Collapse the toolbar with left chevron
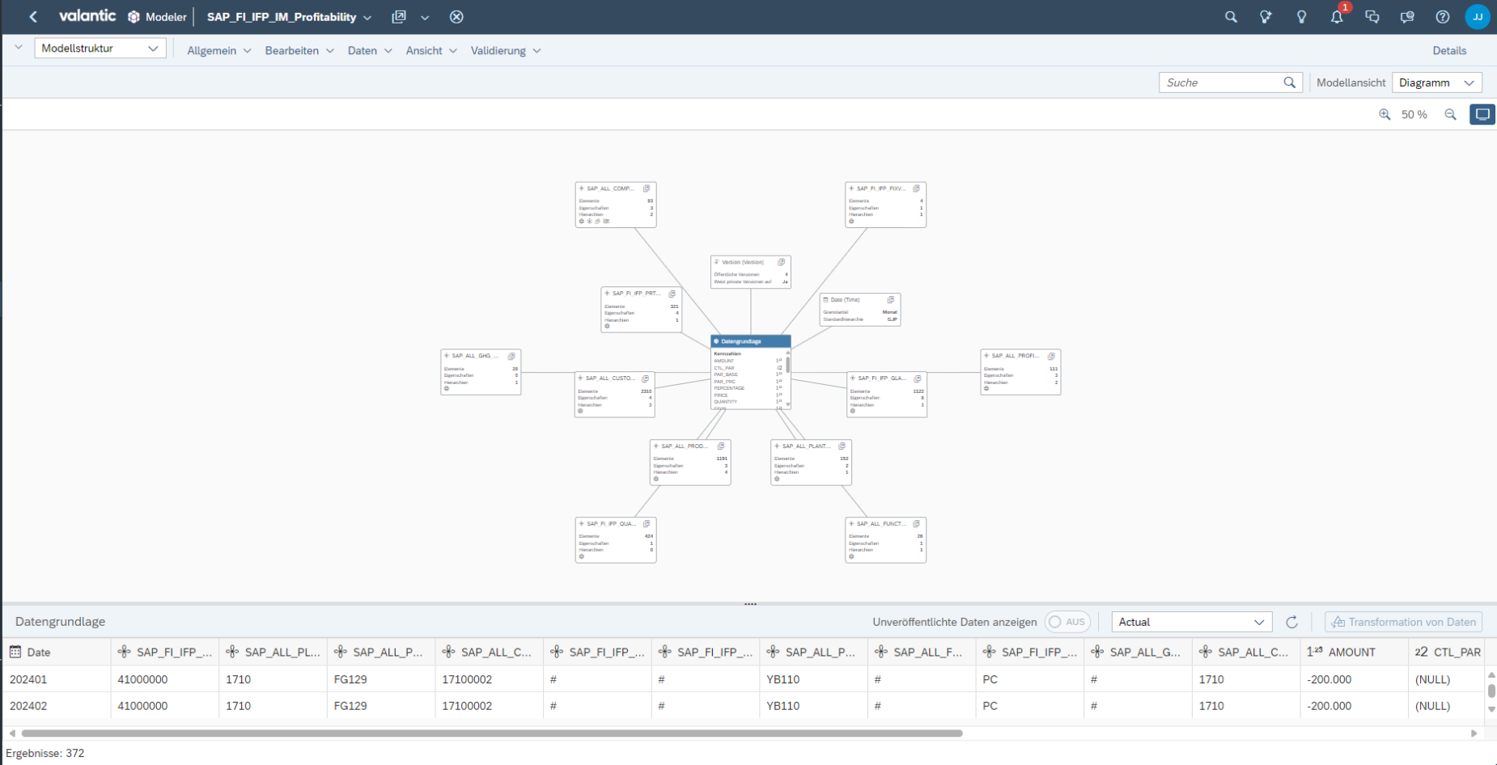1497x765 pixels. [19, 49]
